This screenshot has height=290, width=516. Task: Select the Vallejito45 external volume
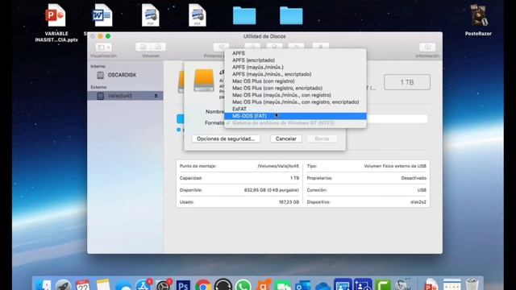click(125, 96)
